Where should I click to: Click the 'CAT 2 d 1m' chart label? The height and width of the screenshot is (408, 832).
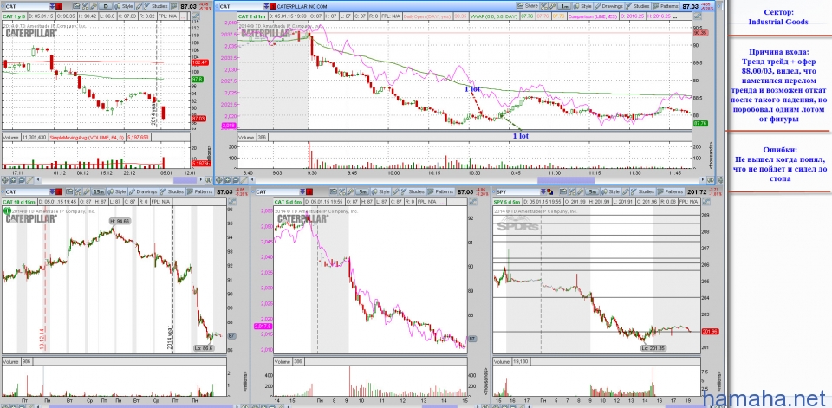tap(252, 16)
